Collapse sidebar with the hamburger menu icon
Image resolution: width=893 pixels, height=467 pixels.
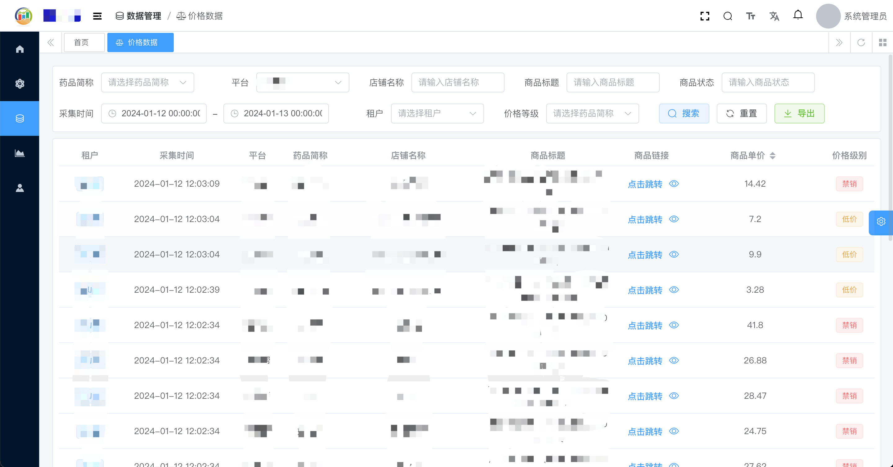click(x=97, y=16)
